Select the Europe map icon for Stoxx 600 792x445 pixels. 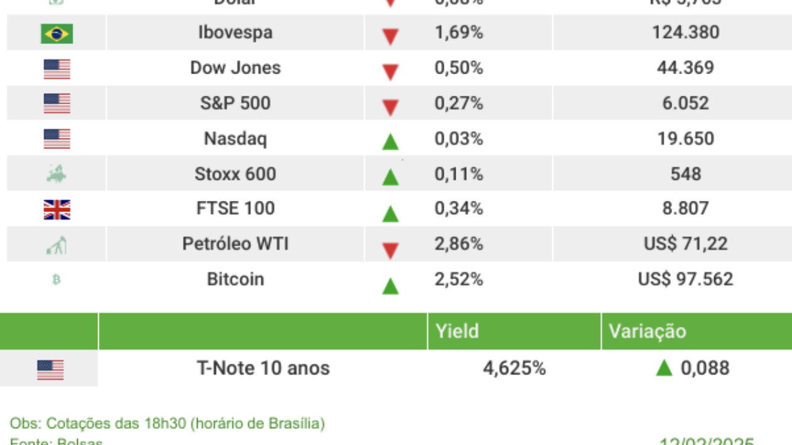tap(57, 174)
